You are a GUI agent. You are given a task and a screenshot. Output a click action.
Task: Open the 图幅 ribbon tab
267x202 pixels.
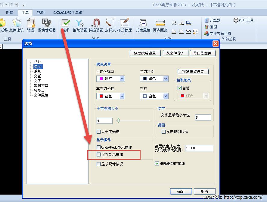click(x=10, y=13)
